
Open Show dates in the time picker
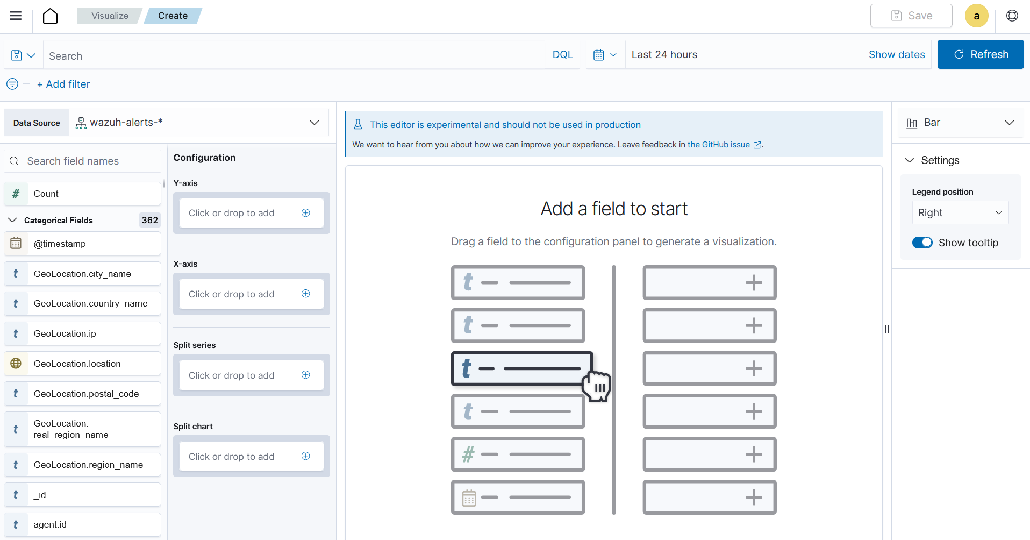tap(896, 54)
